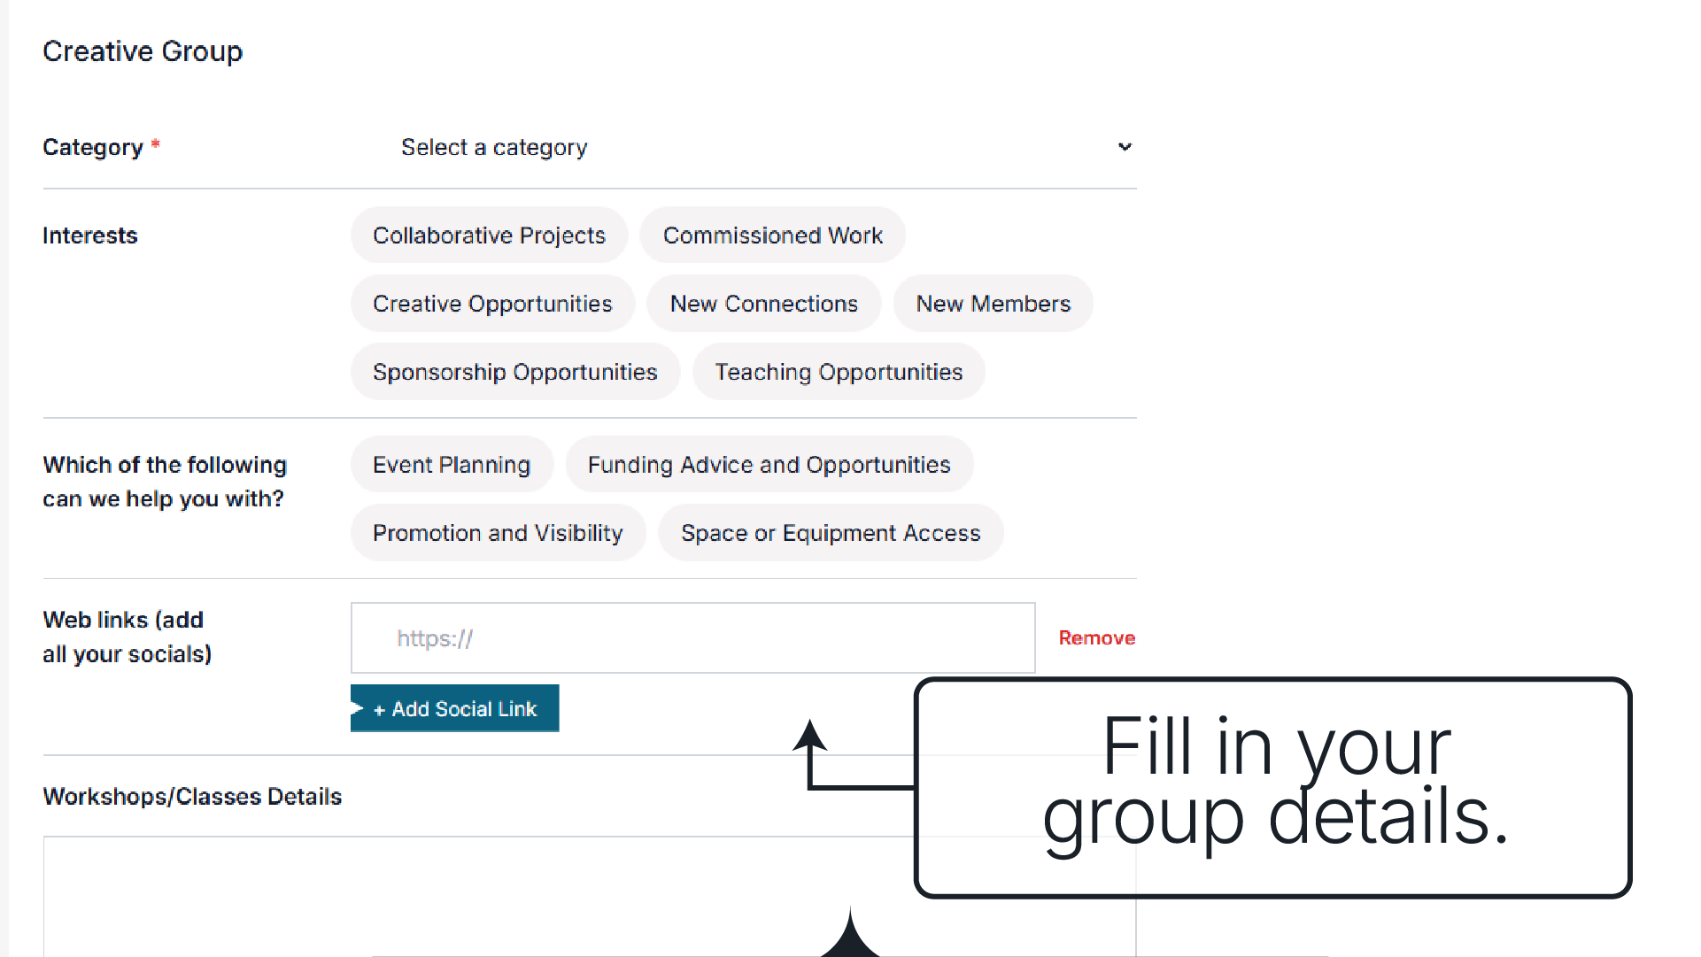Toggle the Event Planning help option
The width and height of the screenshot is (1701, 957).
click(x=452, y=465)
